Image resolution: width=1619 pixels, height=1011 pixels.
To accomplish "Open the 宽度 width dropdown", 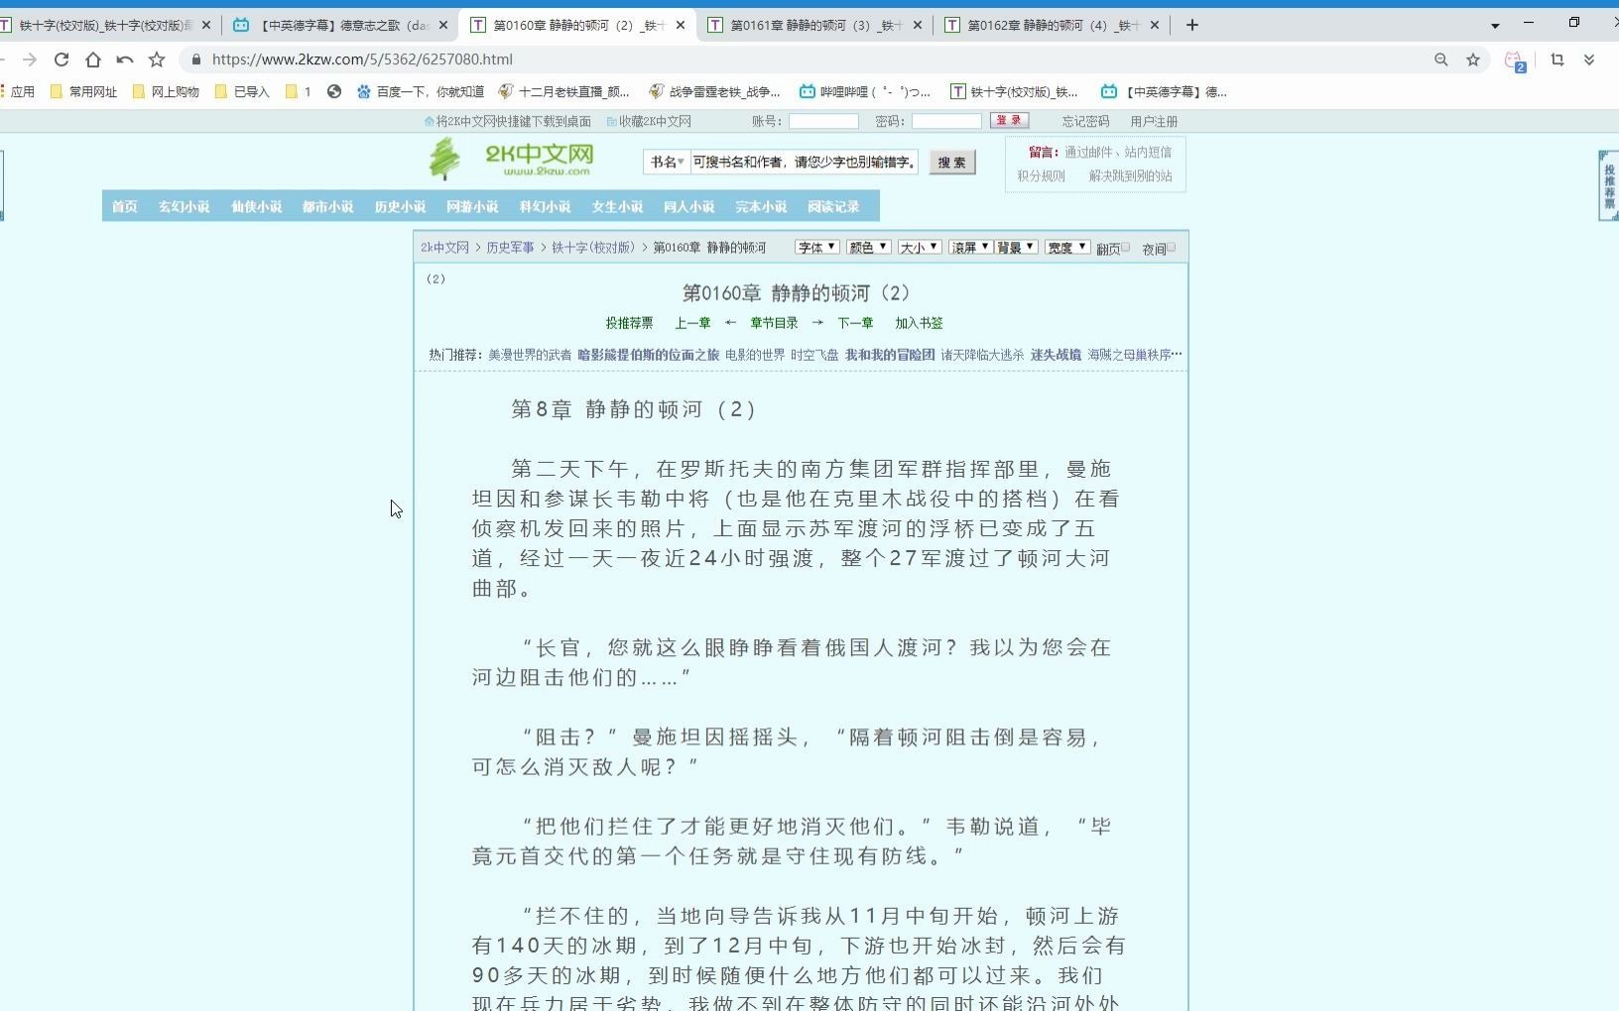I will pos(1068,247).
